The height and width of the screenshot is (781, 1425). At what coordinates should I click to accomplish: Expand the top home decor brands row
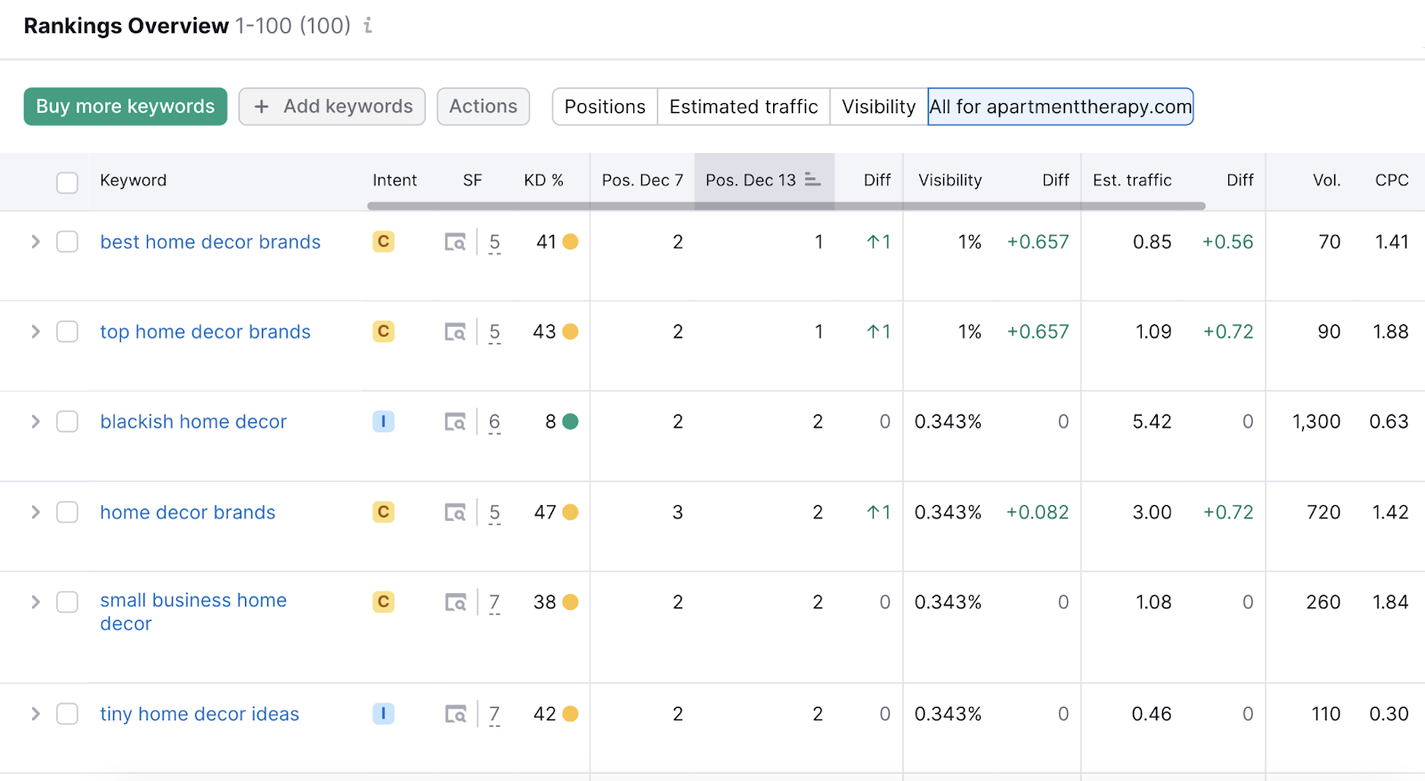click(x=36, y=332)
